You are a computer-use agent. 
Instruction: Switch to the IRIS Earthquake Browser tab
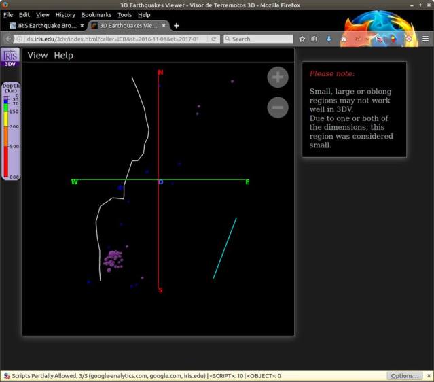[43, 26]
